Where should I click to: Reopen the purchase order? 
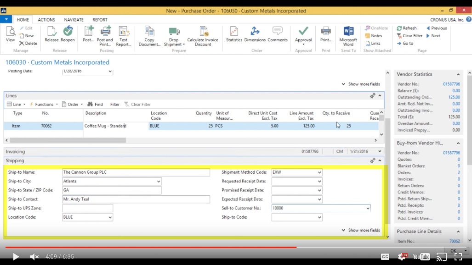(68, 34)
